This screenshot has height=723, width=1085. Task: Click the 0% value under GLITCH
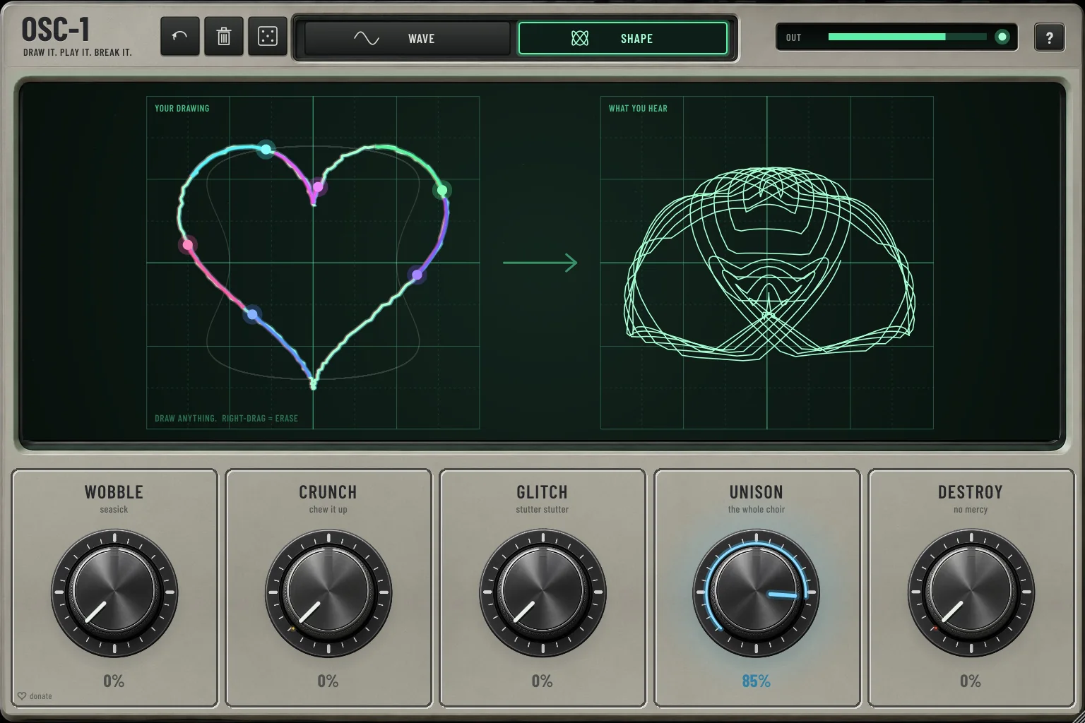click(x=542, y=681)
